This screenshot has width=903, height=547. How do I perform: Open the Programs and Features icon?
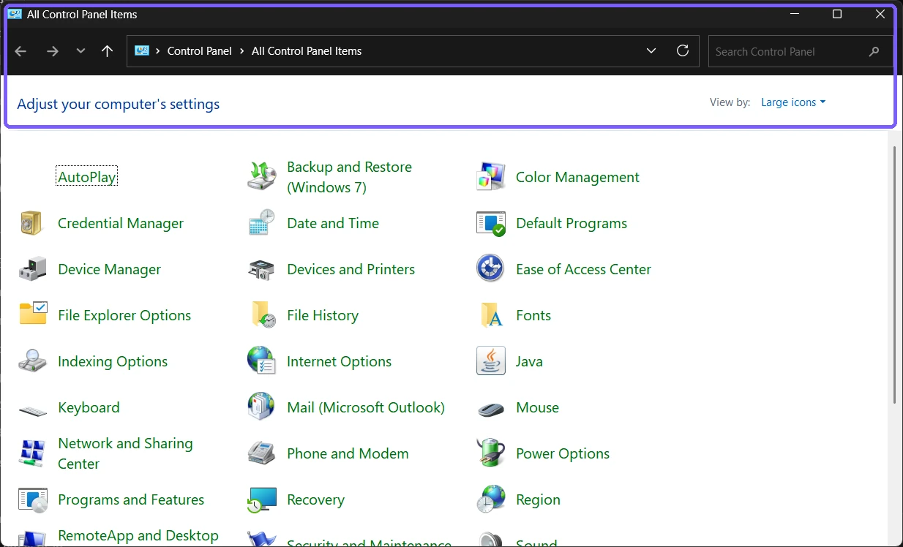coord(33,500)
